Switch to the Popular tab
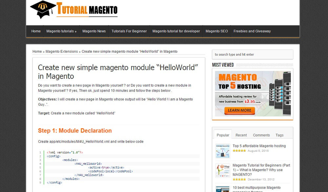Screen dimensions: 328x192 pyautogui.click(x=223, y=135)
